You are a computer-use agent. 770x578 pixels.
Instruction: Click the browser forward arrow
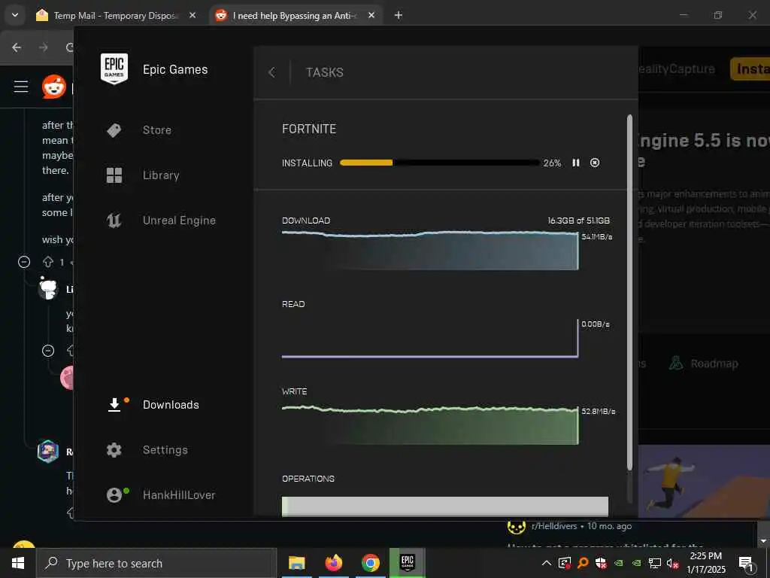tap(44, 47)
